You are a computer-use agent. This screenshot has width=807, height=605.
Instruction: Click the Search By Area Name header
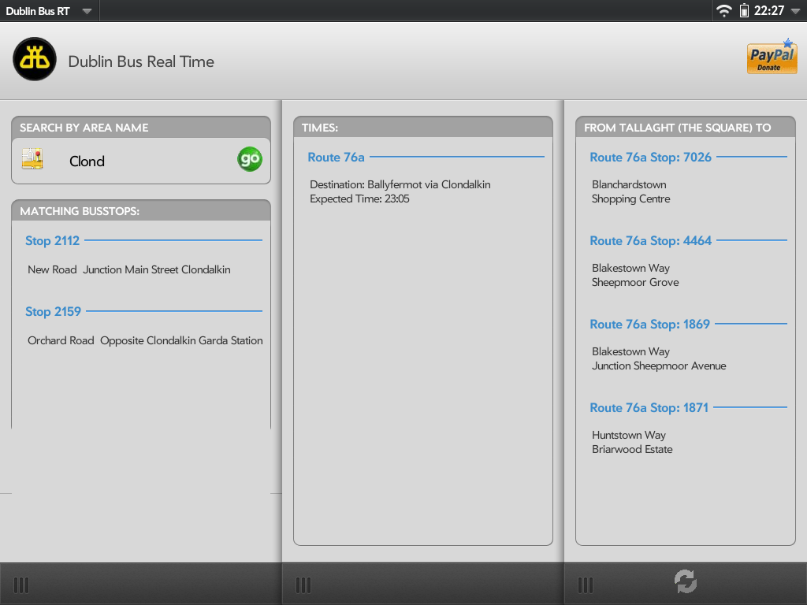pyautogui.click(x=141, y=127)
